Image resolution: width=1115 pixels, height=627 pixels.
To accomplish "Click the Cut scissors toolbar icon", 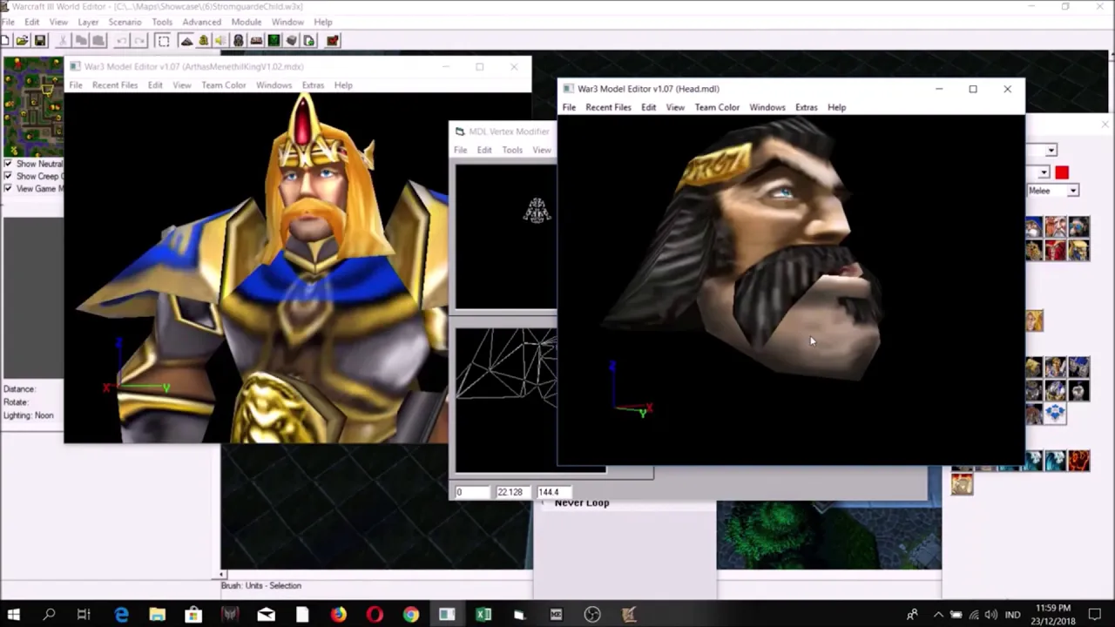I will point(63,40).
